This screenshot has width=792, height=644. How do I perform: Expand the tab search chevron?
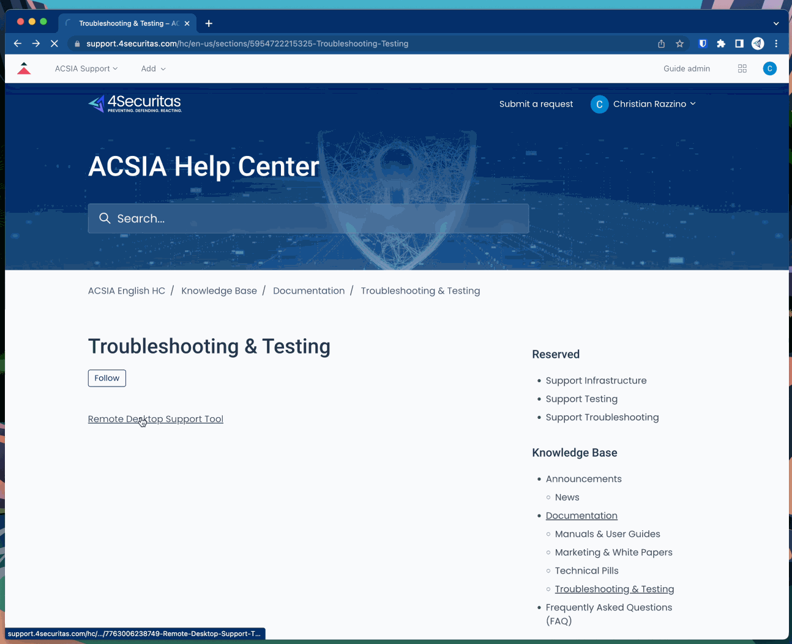pos(776,23)
